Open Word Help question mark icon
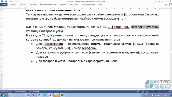 point(156,2)
